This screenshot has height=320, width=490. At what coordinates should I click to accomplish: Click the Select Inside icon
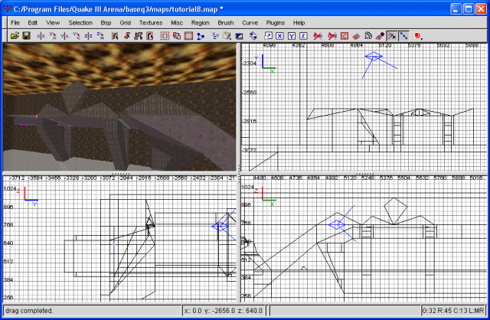pos(150,36)
